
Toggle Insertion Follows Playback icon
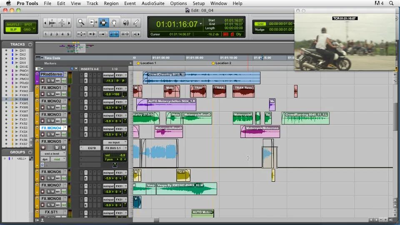pos(136,34)
